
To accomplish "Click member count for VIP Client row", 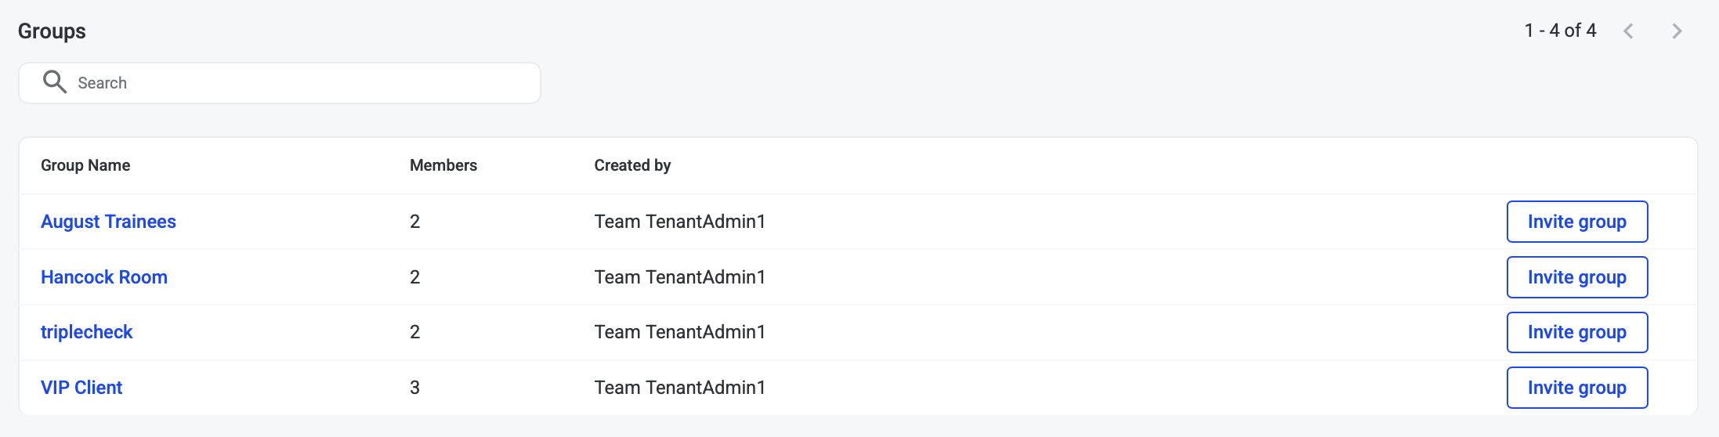I will (414, 388).
